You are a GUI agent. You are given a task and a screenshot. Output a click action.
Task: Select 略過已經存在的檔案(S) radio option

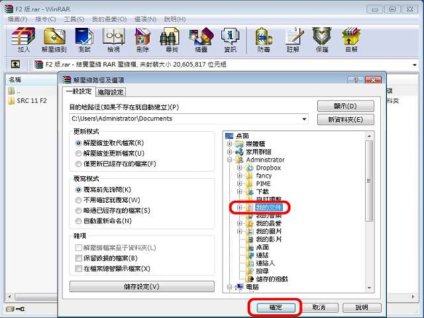click(78, 211)
